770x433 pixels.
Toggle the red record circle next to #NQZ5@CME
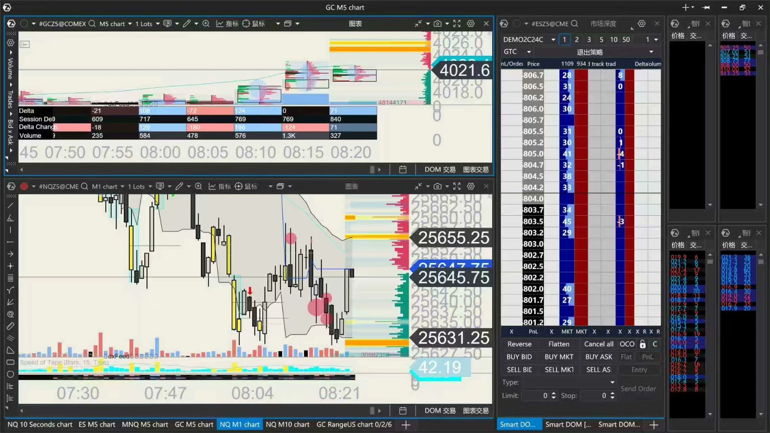click(x=24, y=186)
